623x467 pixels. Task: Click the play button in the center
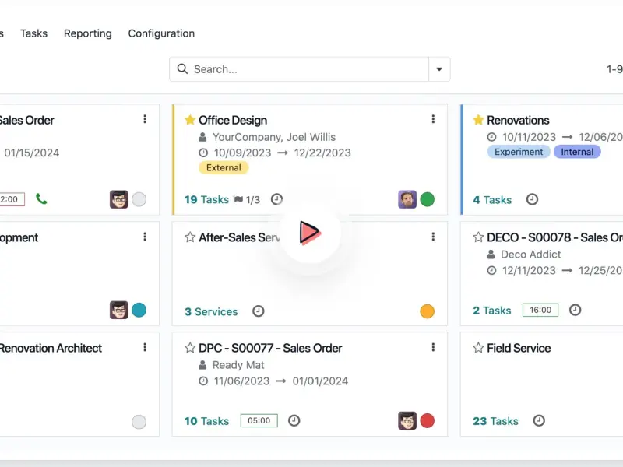[x=310, y=232]
